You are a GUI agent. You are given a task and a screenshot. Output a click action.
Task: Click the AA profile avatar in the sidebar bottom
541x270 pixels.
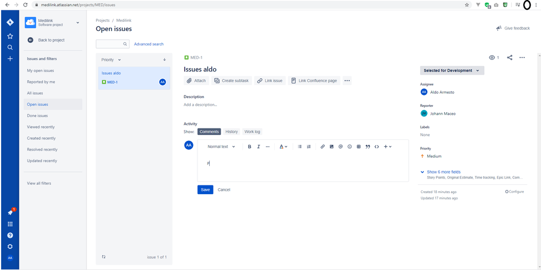pyautogui.click(x=10, y=258)
